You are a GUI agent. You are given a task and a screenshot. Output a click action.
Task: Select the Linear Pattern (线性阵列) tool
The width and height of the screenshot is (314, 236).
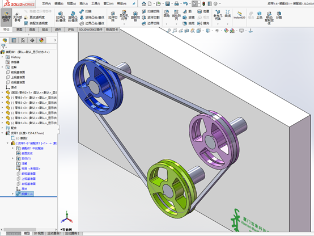coord(176,15)
